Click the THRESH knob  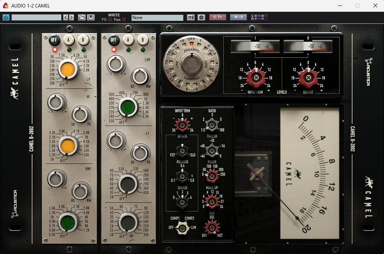pyautogui.click(x=212, y=151)
